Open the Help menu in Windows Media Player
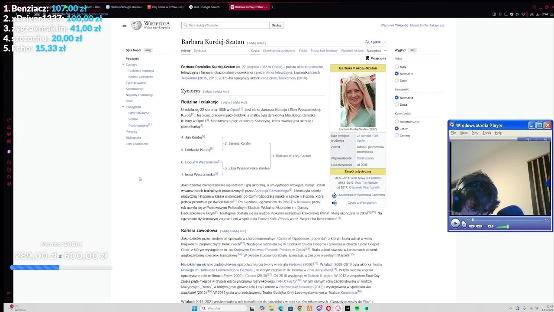 pos(498,133)
